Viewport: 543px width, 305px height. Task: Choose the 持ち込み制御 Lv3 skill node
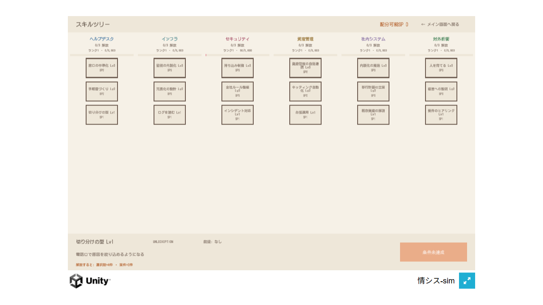coord(238,68)
